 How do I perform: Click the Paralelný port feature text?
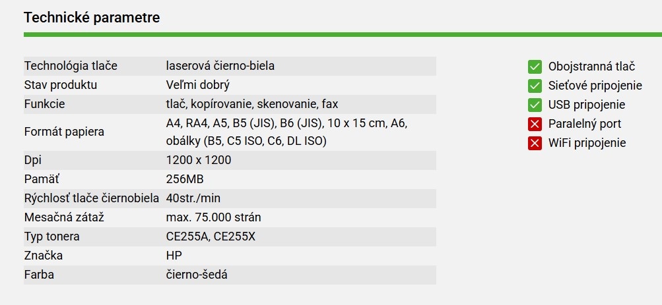584,124
